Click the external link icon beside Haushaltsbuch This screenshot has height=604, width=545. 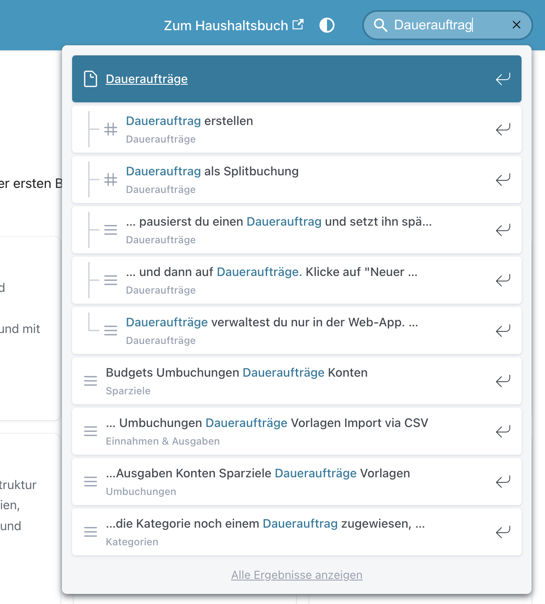(x=298, y=24)
